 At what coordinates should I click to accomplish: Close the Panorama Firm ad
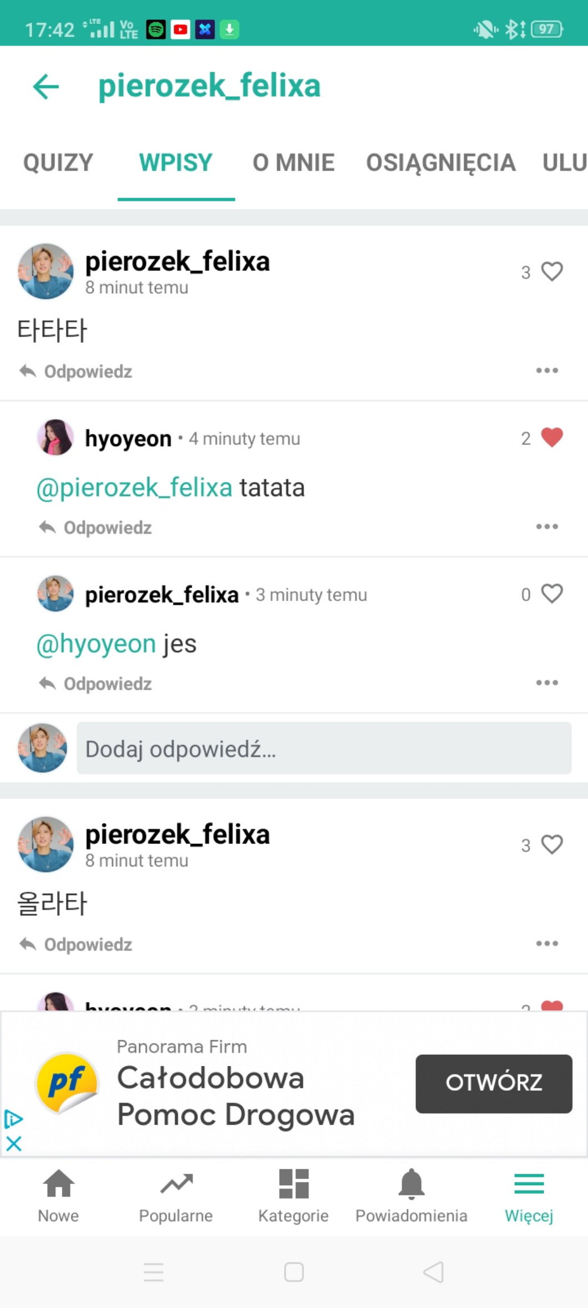[x=14, y=1144]
